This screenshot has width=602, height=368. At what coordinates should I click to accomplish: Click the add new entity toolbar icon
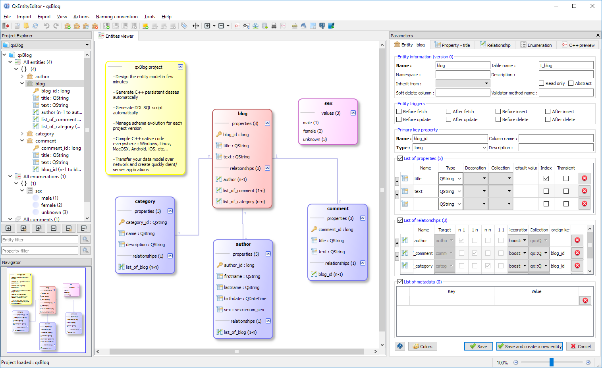pyautogui.click(x=68, y=26)
